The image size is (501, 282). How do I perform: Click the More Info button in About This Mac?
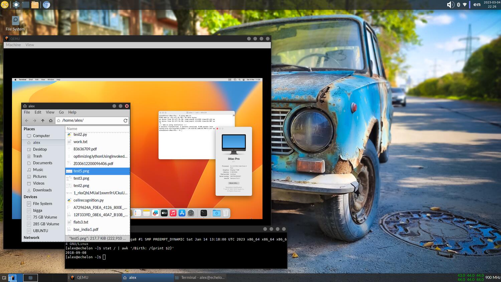click(x=233, y=183)
